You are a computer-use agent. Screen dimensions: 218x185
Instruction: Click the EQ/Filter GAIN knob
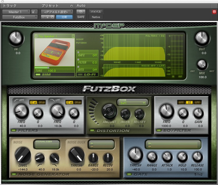click(x=198, y=113)
